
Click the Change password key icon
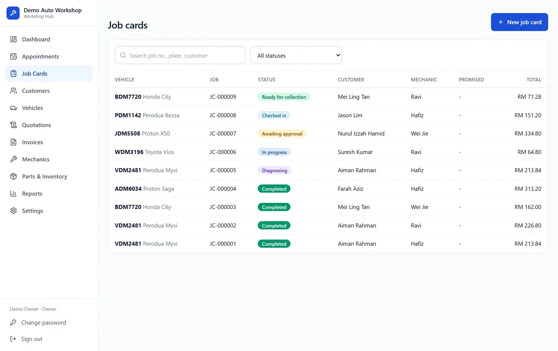coord(13,323)
